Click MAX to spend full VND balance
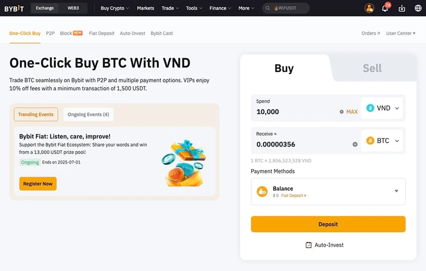Image resolution: width=426 pixels, height=271 pixels. pyautogui.click(x=352, y=112)
